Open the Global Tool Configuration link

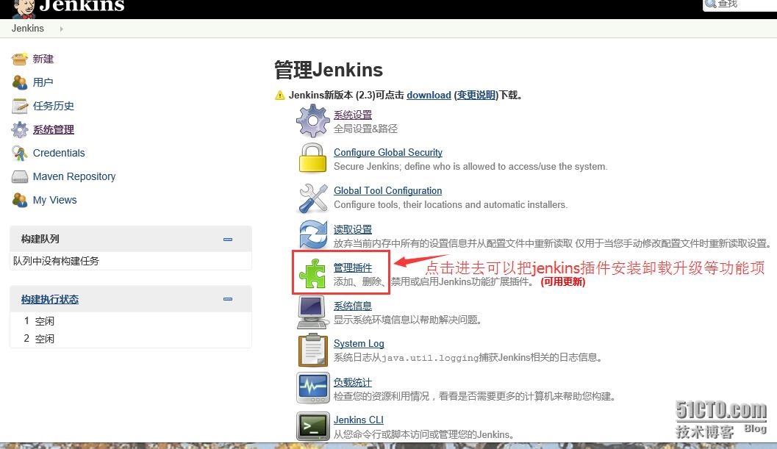(388, 191)
